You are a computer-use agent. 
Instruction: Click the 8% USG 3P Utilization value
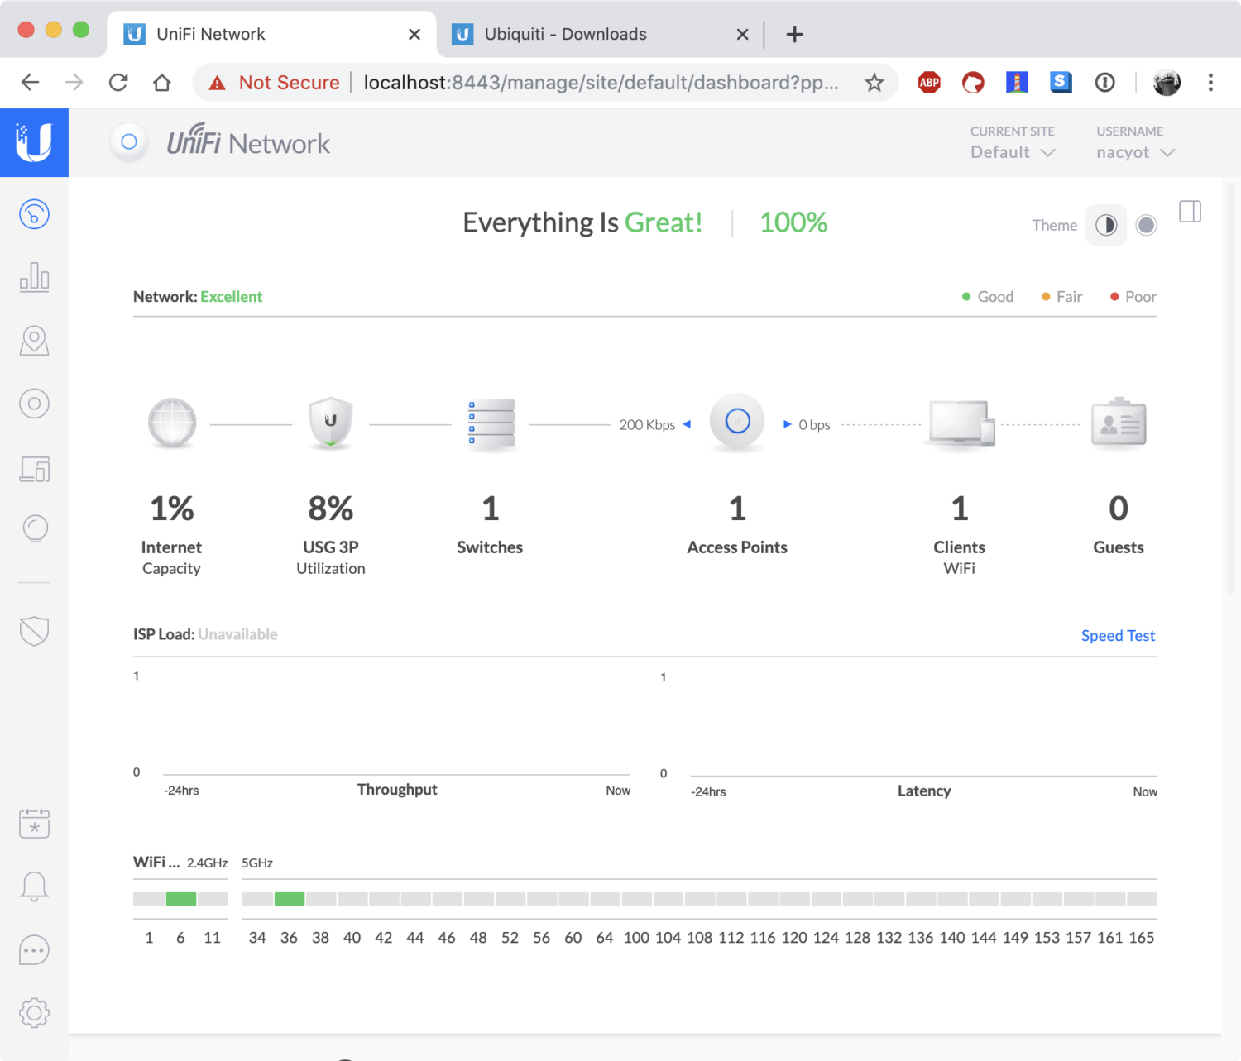330,509
